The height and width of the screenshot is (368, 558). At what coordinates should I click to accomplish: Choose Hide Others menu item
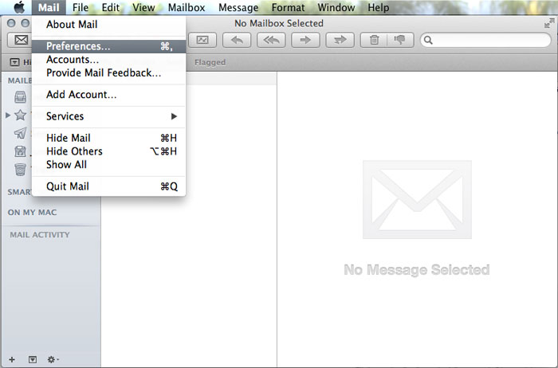[108, 151]
